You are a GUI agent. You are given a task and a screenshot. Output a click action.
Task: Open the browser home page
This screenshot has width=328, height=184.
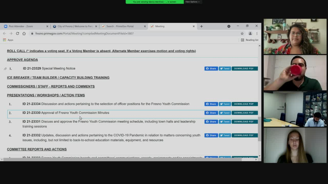[x=24, y=33]
